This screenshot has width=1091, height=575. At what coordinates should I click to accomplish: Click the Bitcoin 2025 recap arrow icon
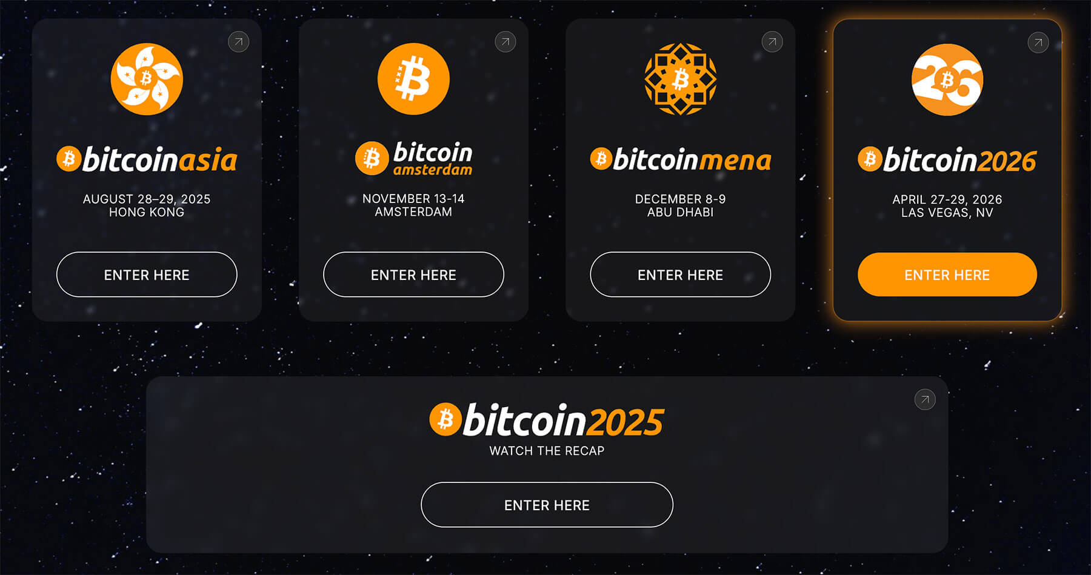click(x=925, y=399)
